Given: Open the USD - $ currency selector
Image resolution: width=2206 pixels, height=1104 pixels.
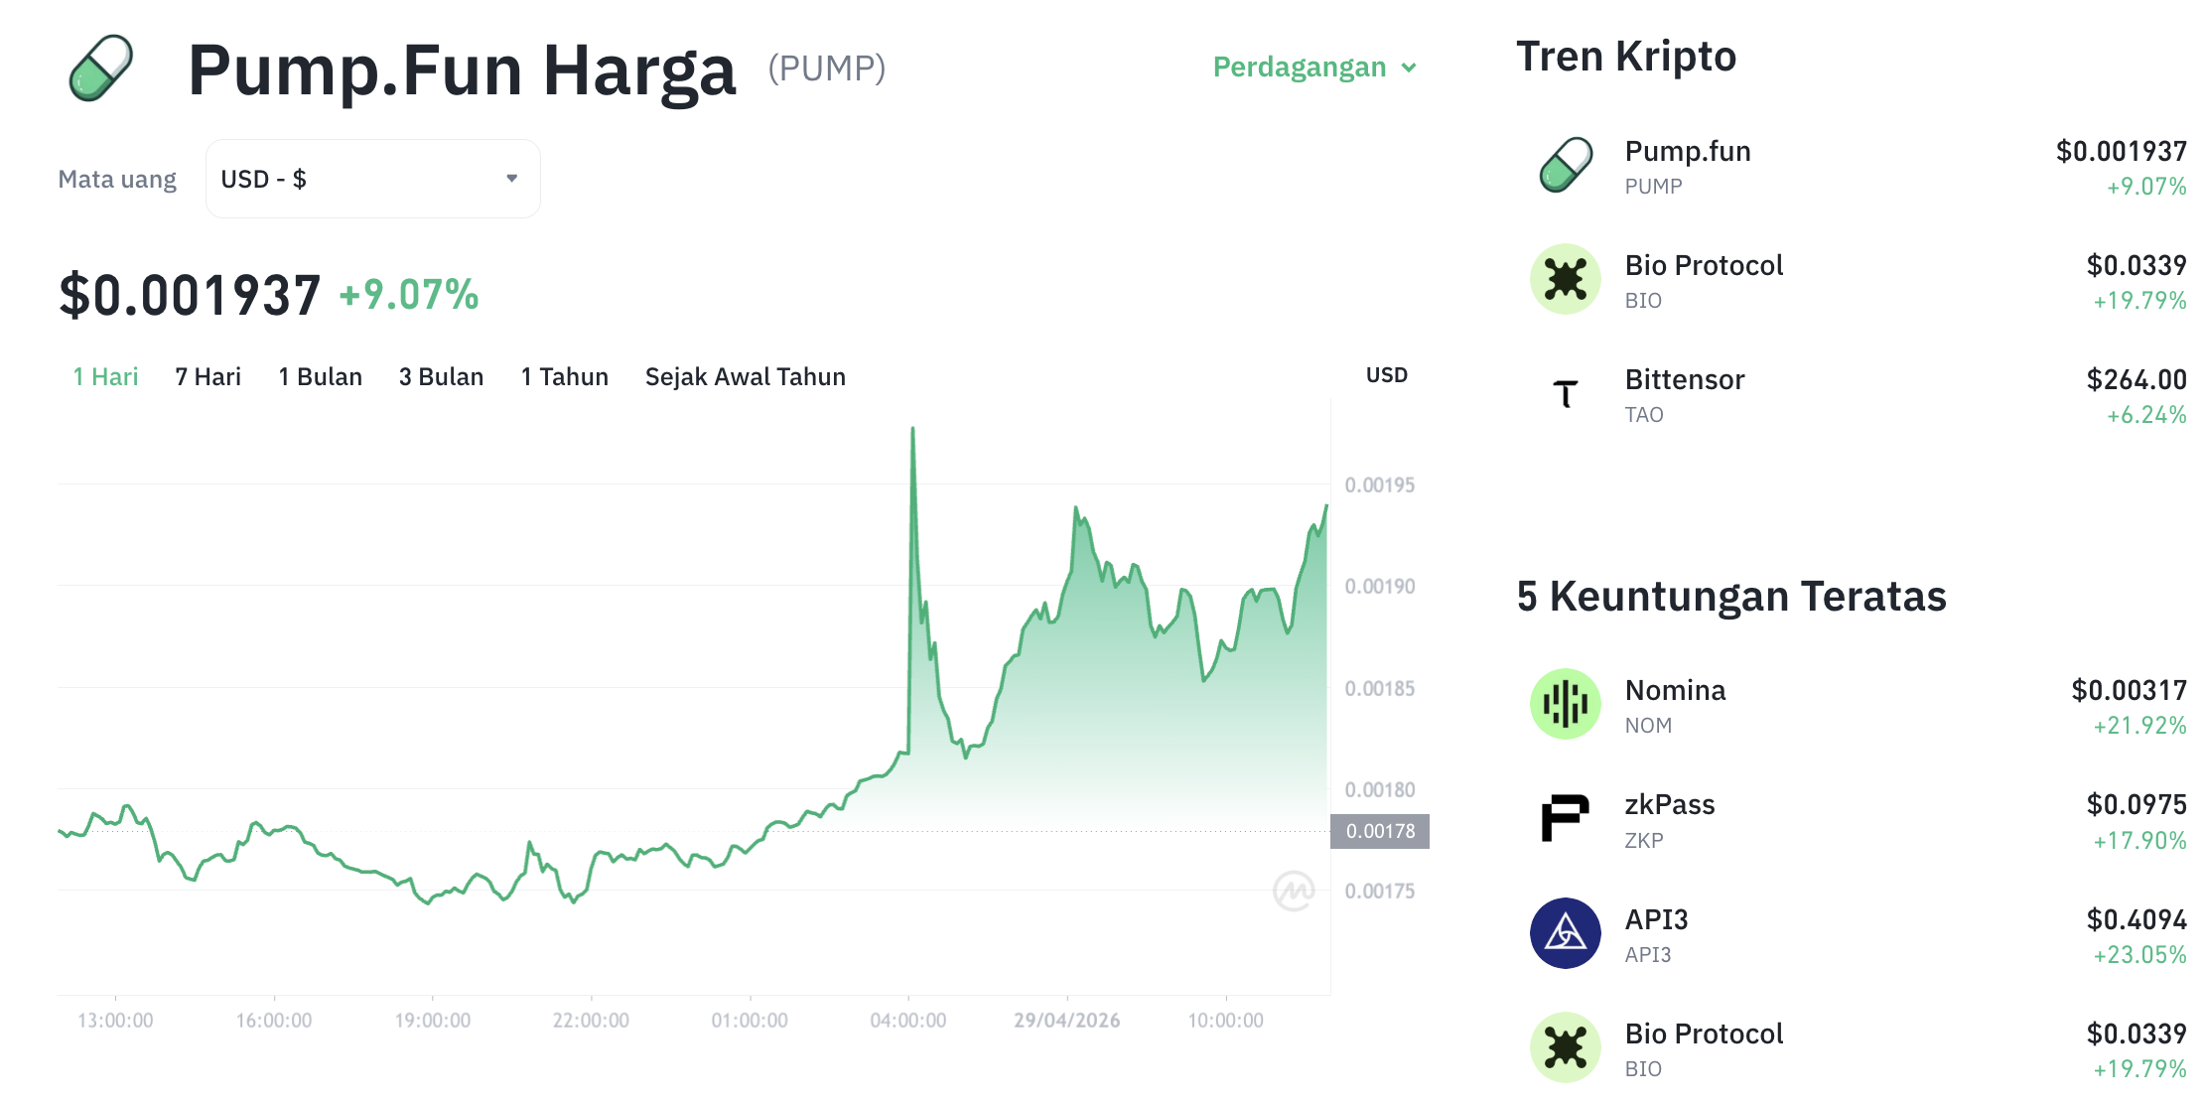Looking at the screenshot, I should tap(372, 179).
